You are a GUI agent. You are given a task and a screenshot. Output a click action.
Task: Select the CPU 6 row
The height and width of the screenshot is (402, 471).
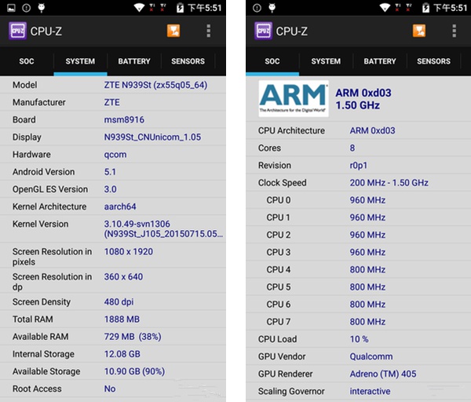tap(359, 305)
